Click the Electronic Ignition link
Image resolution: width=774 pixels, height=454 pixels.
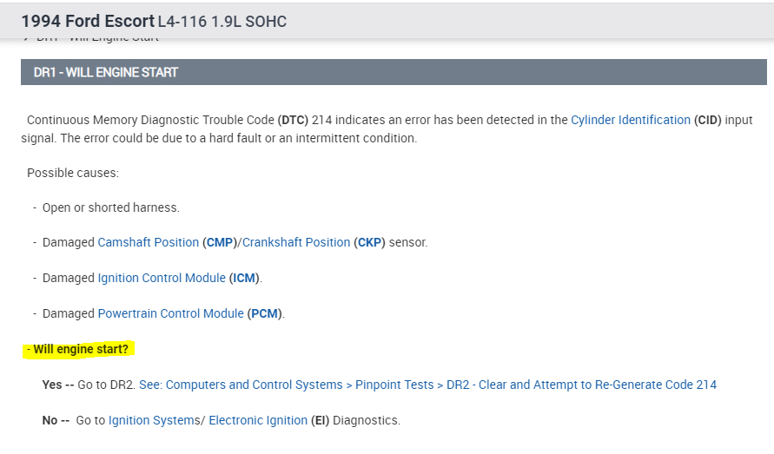click(258, 420)
